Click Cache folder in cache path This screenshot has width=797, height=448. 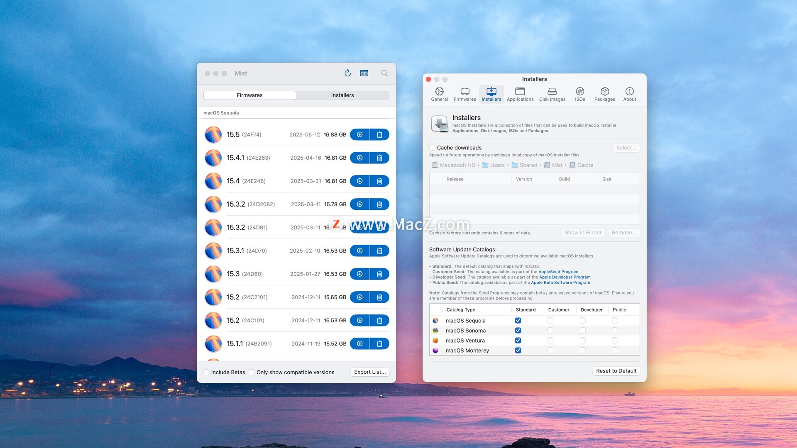(581, 165)
